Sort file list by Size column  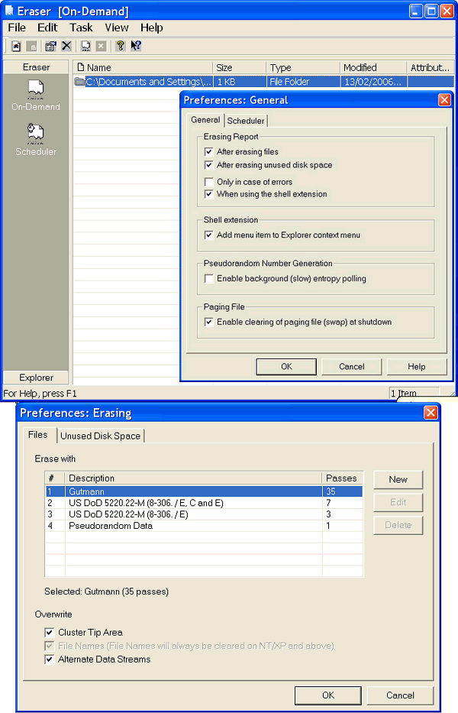239,68
